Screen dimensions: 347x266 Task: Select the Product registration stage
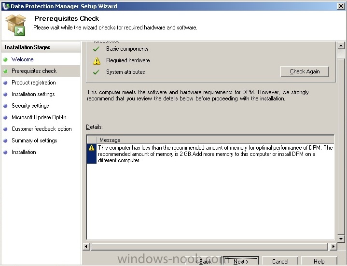coord(34,83)
